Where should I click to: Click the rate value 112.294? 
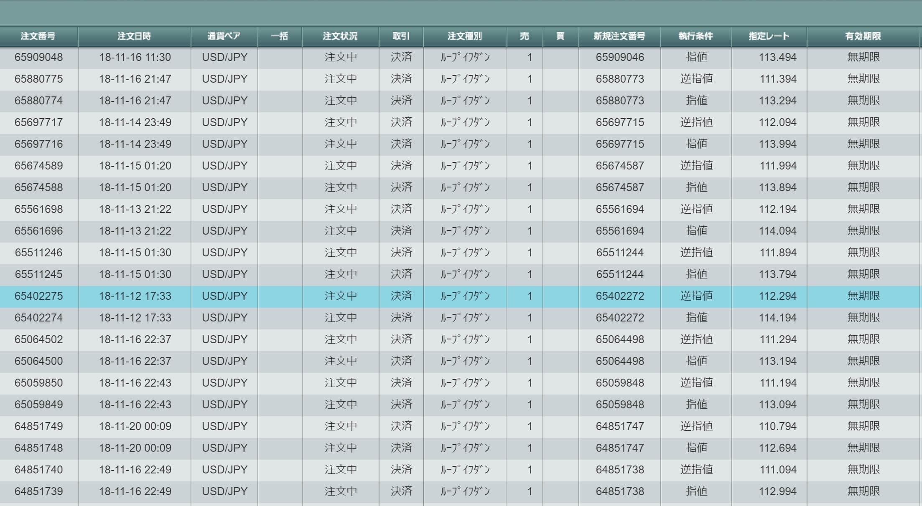[x=778, y=296]
